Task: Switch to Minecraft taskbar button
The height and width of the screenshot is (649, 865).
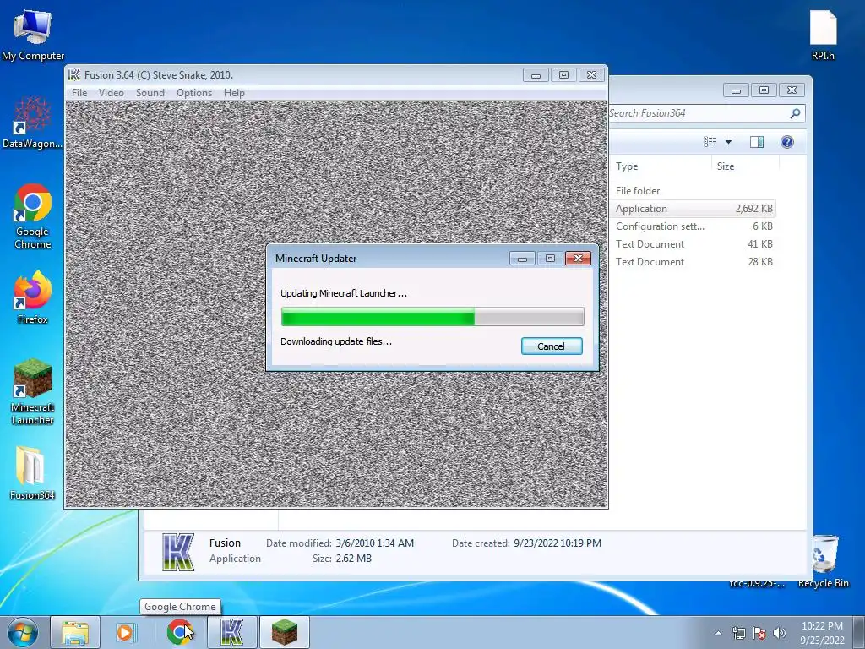Action: tap(284, 632)
